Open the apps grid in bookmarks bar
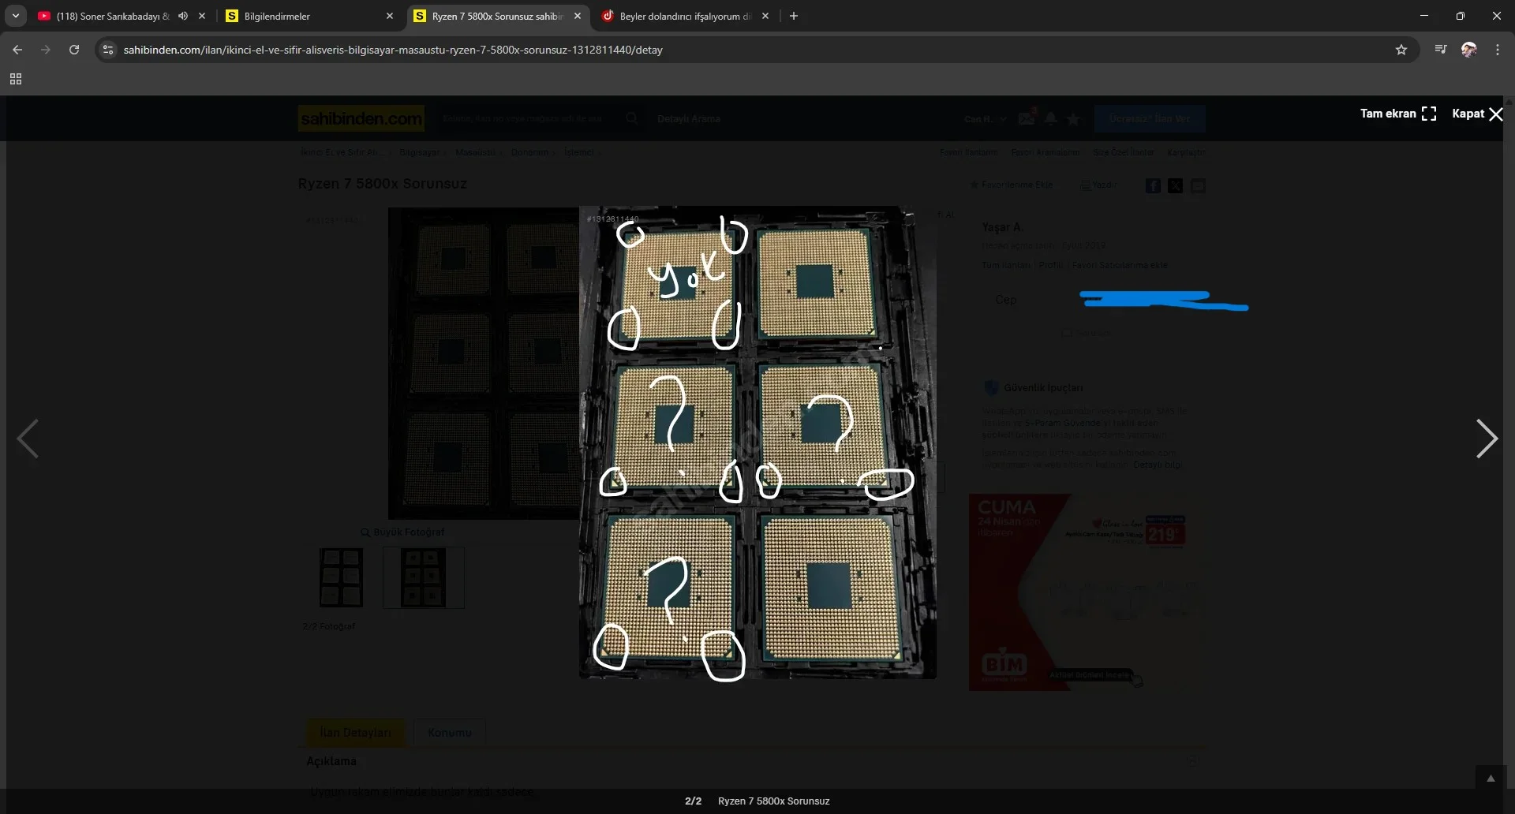 (x=16, y=79)
